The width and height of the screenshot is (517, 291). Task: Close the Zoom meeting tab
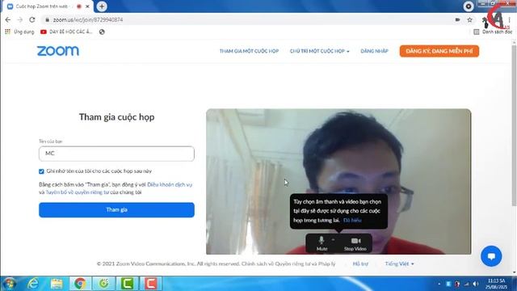pyautogui.click(x=88, y=6)
